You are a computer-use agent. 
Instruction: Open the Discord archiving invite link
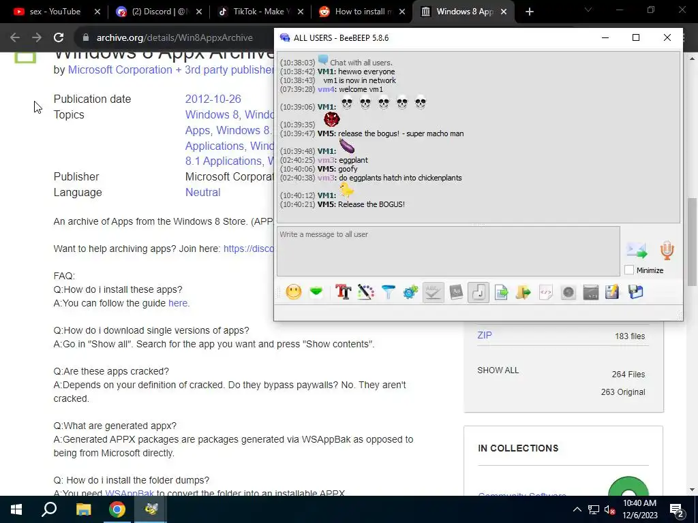248,249
